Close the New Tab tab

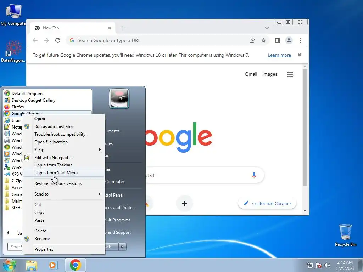pos(110,28)
